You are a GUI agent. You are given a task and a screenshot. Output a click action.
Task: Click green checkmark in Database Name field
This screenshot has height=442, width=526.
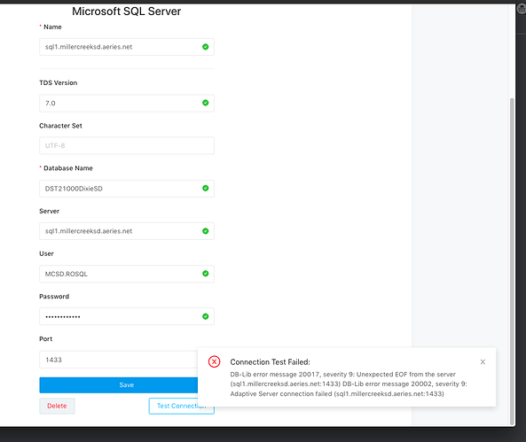pos(205,189)
